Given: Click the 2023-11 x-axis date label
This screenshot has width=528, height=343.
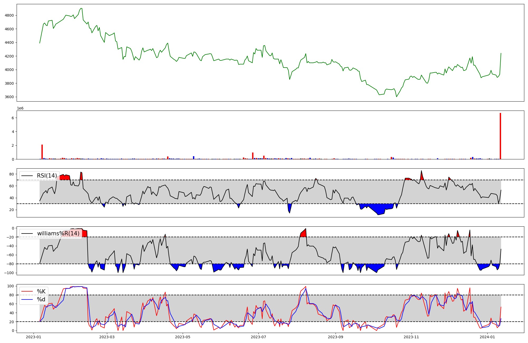Looking at the screenshot, I should pyautogui.click(x=411, y=337).
